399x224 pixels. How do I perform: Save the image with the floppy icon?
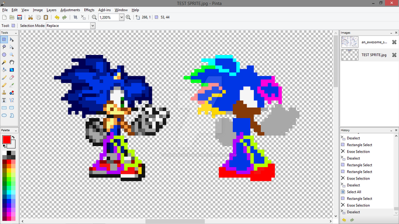(x=19, y=17)
